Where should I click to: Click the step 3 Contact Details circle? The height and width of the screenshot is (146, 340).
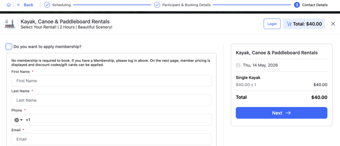(x=297, y=5)
